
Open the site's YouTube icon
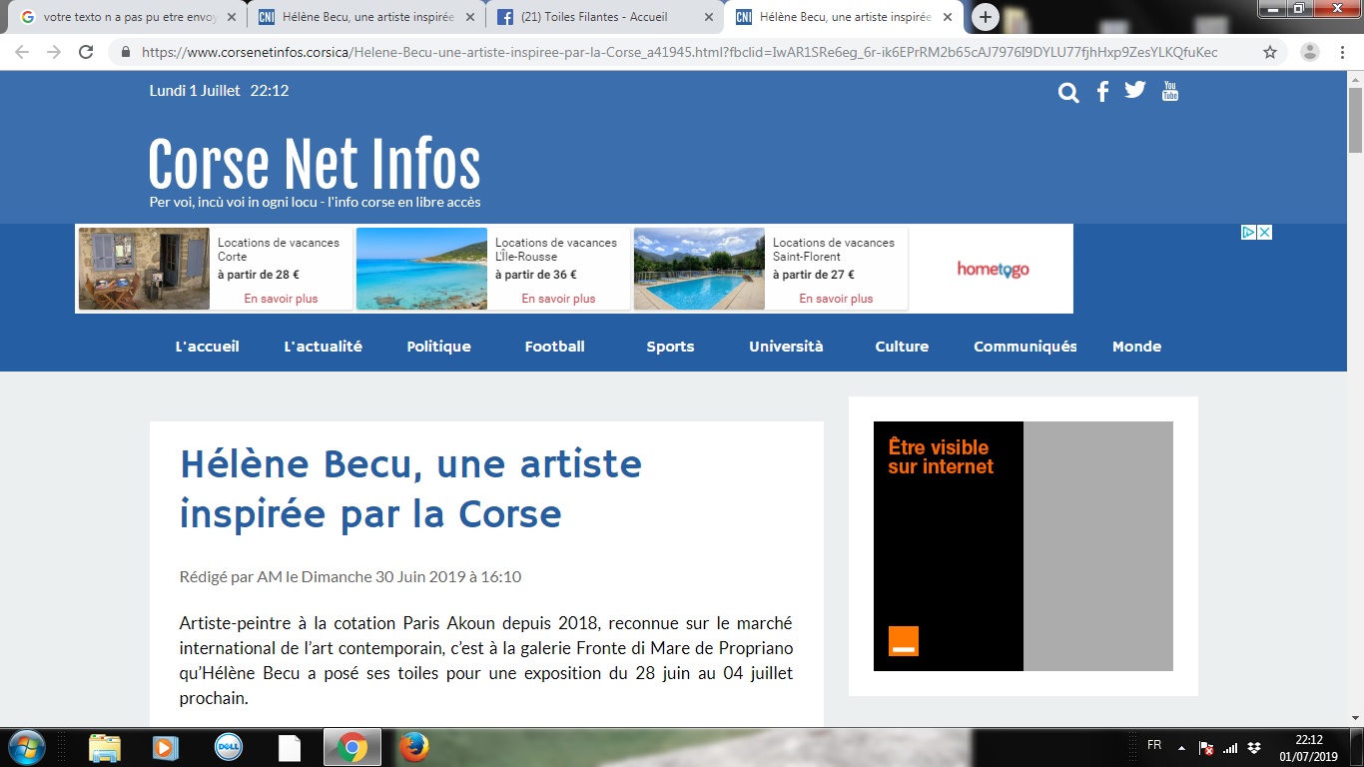(x=1168, y=91)
